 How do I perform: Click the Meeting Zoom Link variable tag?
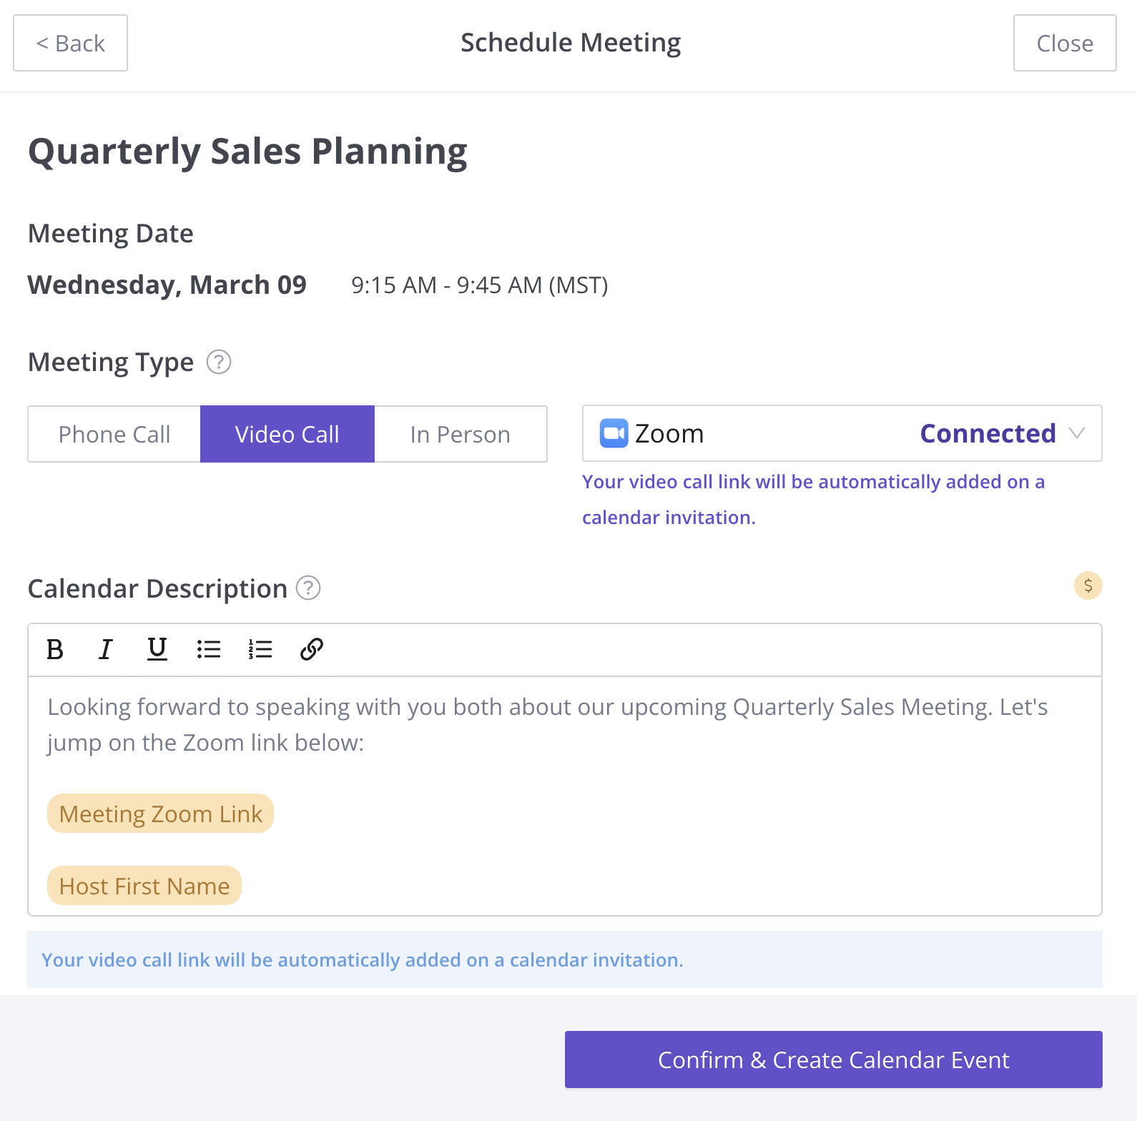tap(161, 814)
